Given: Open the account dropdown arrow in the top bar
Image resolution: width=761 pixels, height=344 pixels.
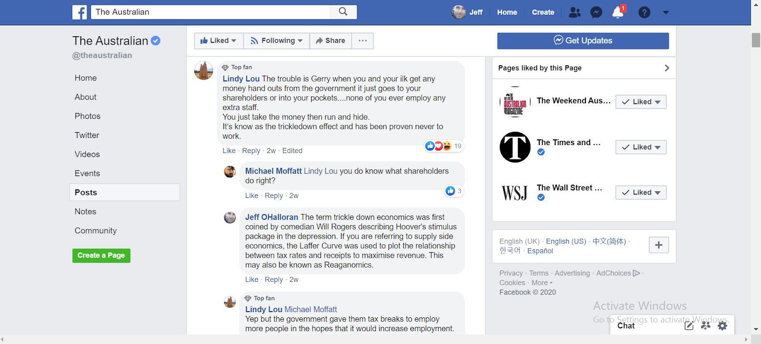Looking at the screenshot, I should point(666,12).
